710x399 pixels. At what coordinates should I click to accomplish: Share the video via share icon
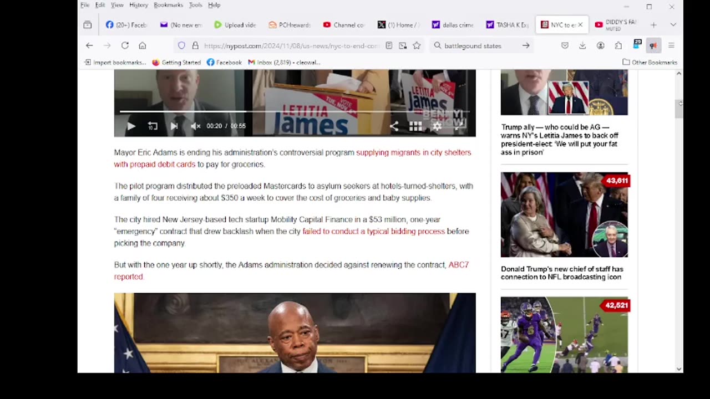tap(394, 126)
